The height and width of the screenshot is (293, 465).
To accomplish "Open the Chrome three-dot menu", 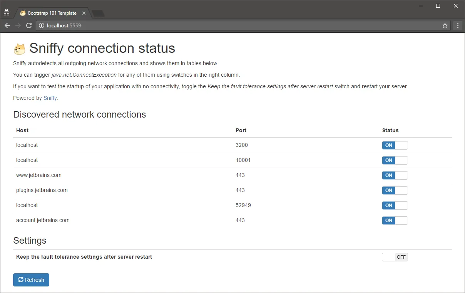I will [458, 25].
